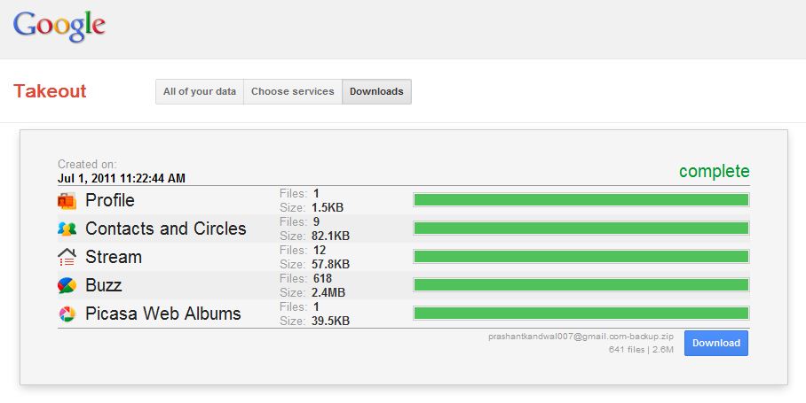Click the Contacts and Circles progress bar
The width and height of the screenshot is (806, 403).
[581, 229]
